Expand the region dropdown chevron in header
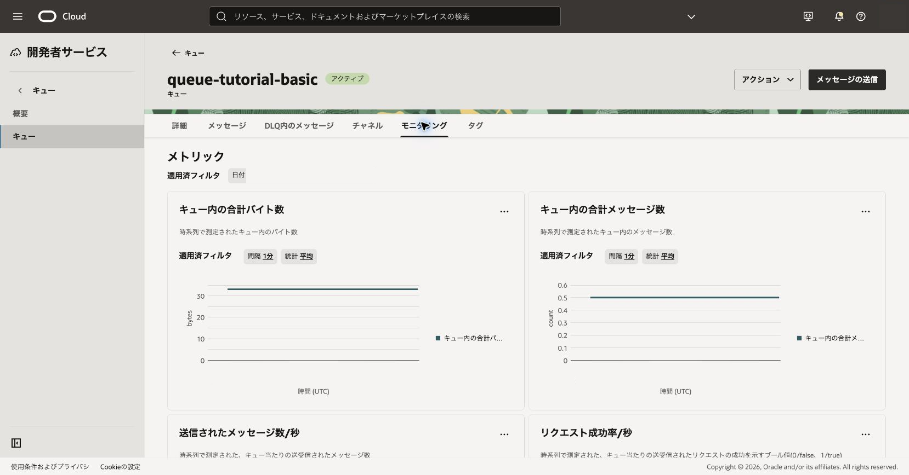The height and width of the screenshot is (475, 909). pos(691,16)
